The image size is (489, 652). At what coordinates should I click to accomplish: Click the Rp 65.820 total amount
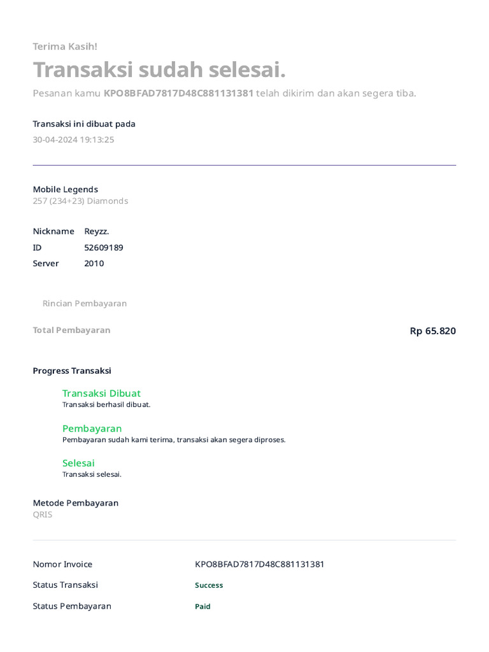(432, 331)
